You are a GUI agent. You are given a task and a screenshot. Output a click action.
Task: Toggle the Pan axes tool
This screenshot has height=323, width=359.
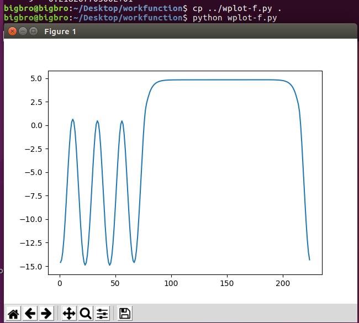coord(69,314)
